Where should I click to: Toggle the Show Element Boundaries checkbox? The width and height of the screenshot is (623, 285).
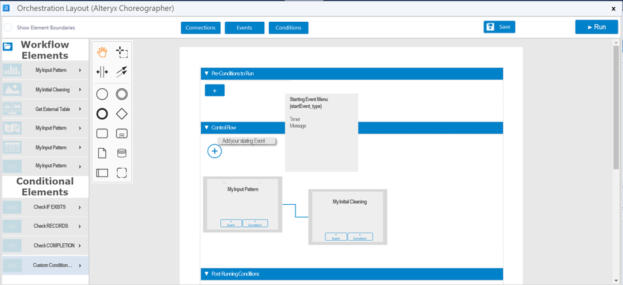(8, 27)
